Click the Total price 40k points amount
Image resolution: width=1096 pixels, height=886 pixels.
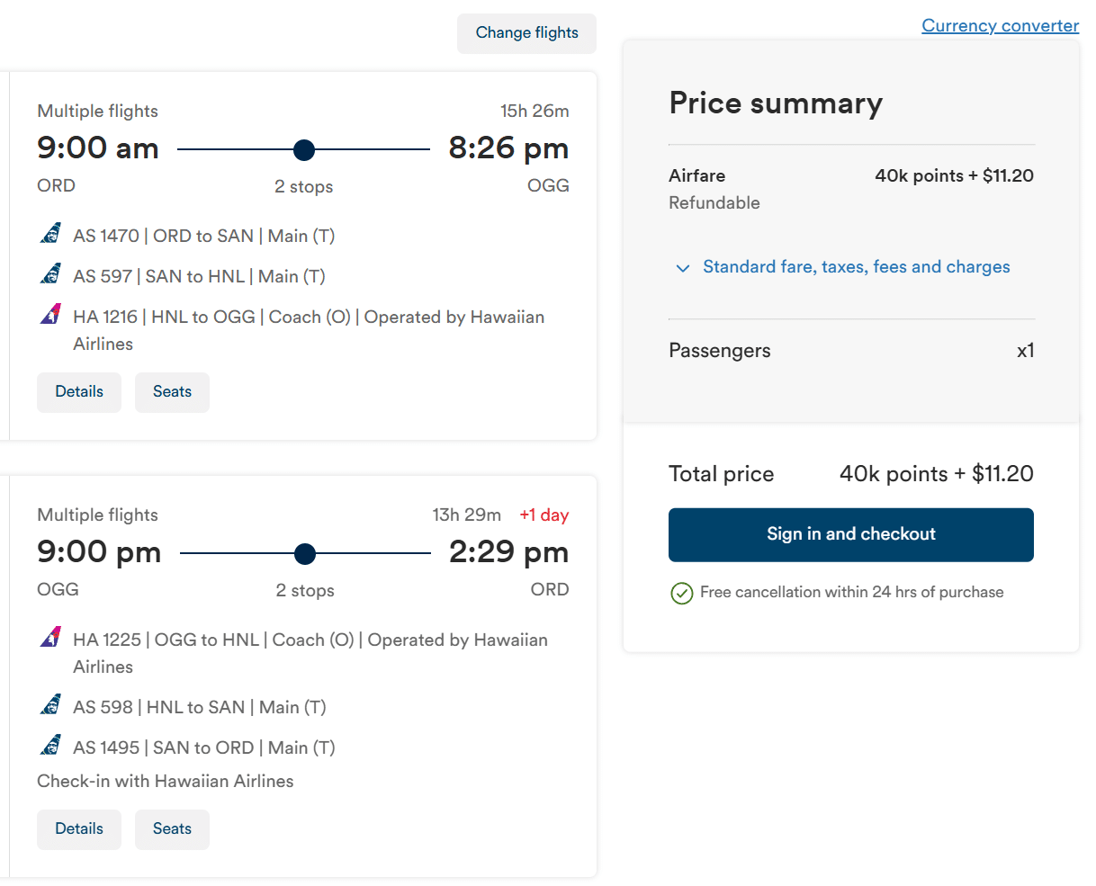[936, 474]
